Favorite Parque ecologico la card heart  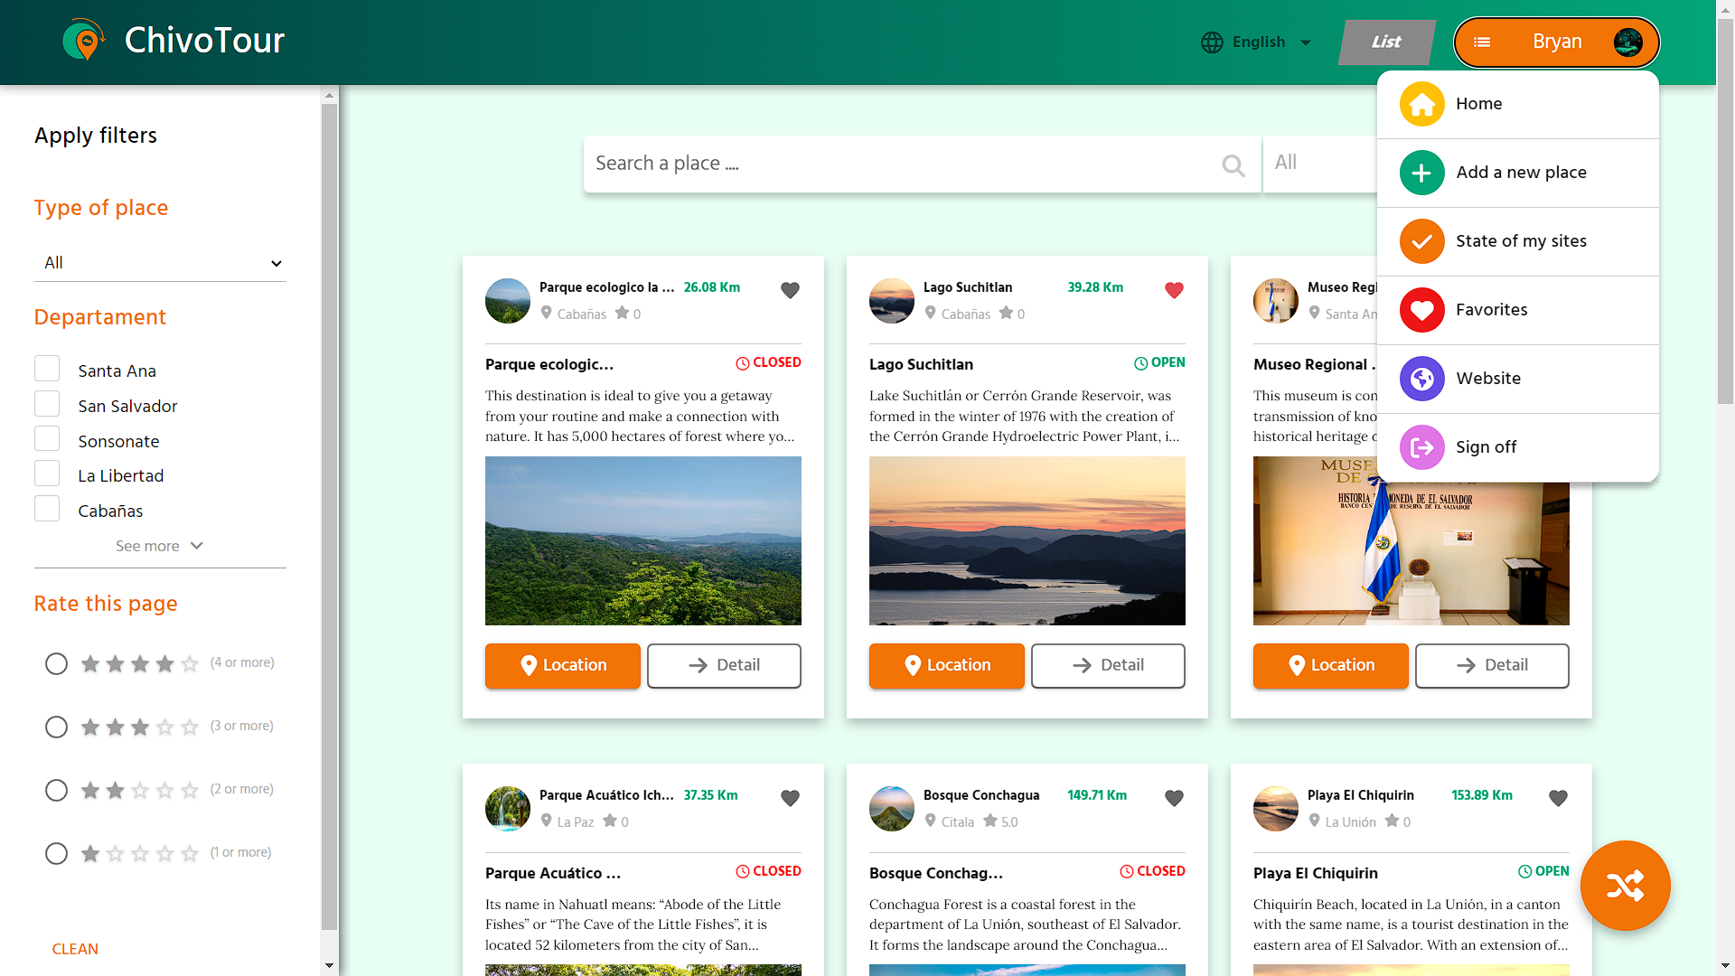(x=790, y=290)
